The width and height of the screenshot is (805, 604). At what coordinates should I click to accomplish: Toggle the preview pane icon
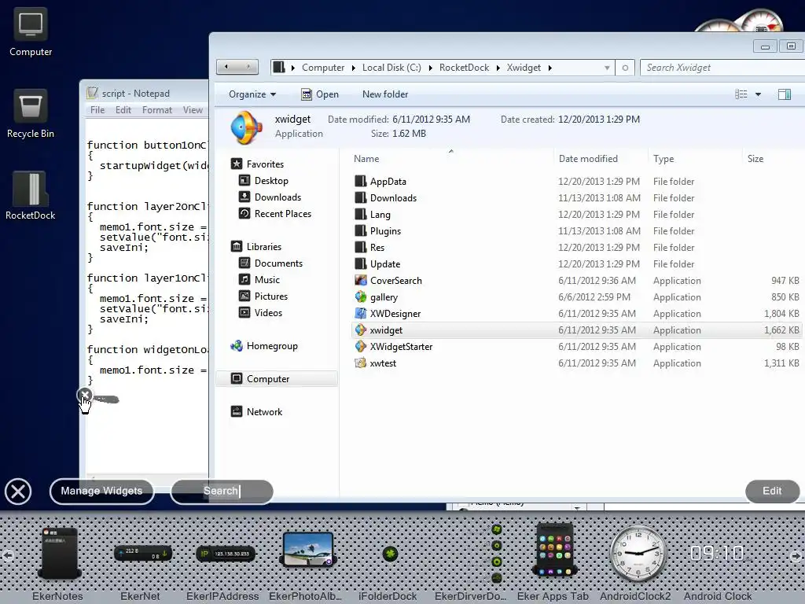pos(785,94)
